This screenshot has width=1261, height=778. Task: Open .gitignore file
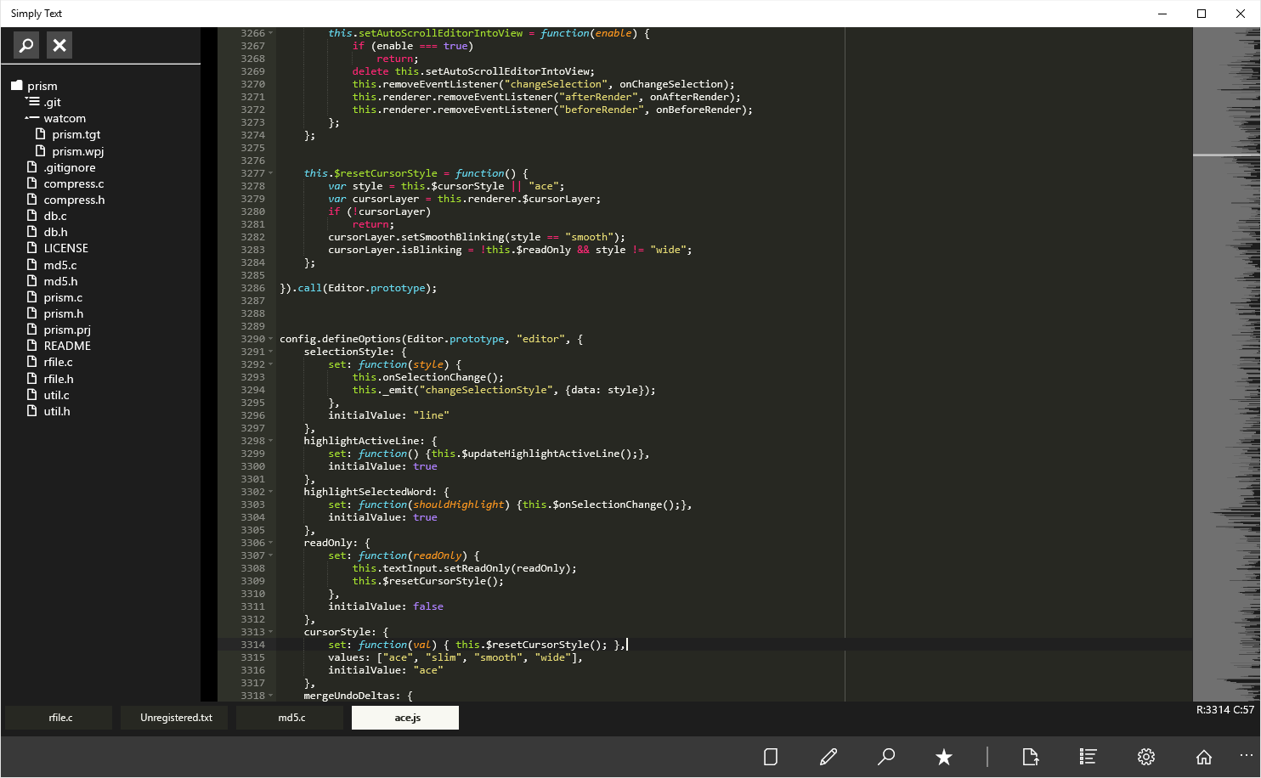(70, 167)
